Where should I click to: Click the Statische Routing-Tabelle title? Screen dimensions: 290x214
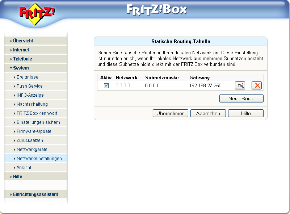(181, 41)
